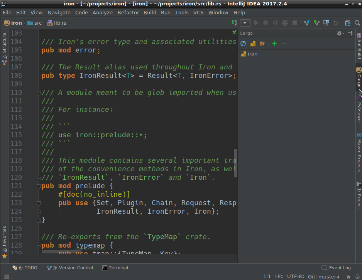
Task: Click the VCS Commit Changes icon
Action: [316, 23]
